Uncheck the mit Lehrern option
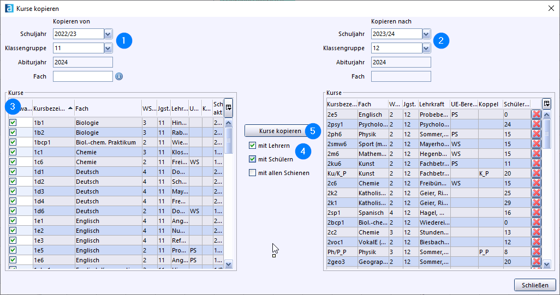Screen dimensions: 560x295 [253, 146]
